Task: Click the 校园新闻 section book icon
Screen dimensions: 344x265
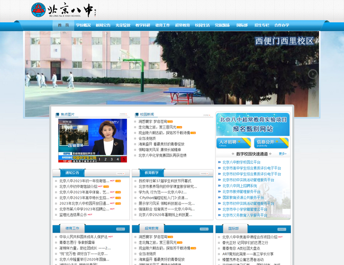Action: pos(137,114)
